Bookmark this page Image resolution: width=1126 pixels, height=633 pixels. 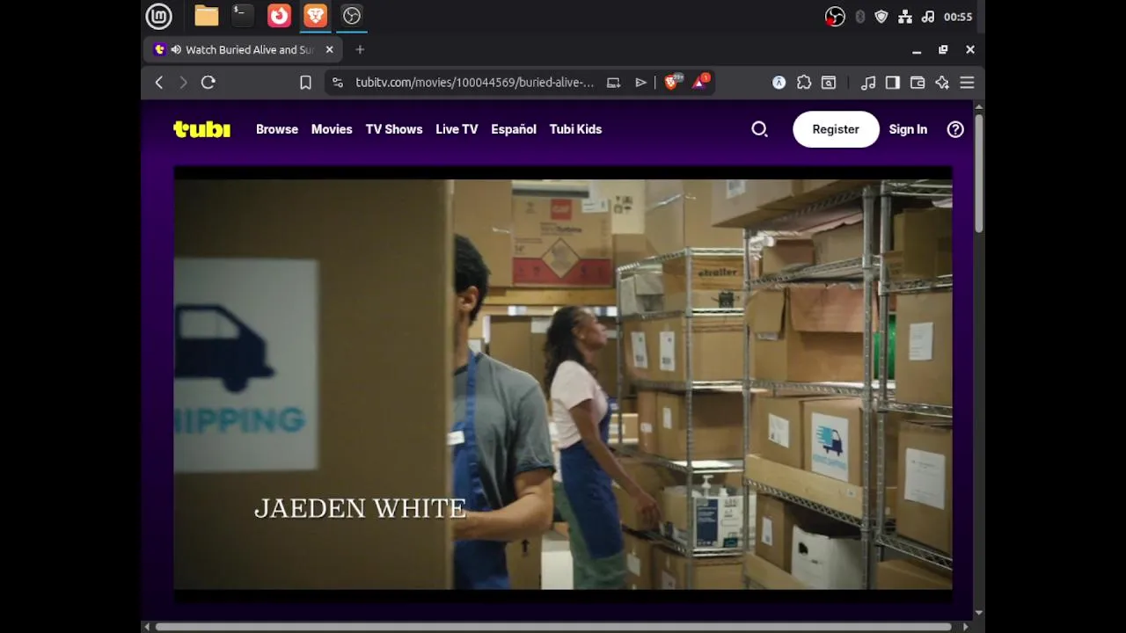pos(305,83)
